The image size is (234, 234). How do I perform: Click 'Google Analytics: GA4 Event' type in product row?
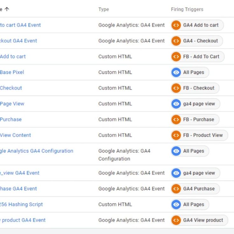(x=132, y=220)
